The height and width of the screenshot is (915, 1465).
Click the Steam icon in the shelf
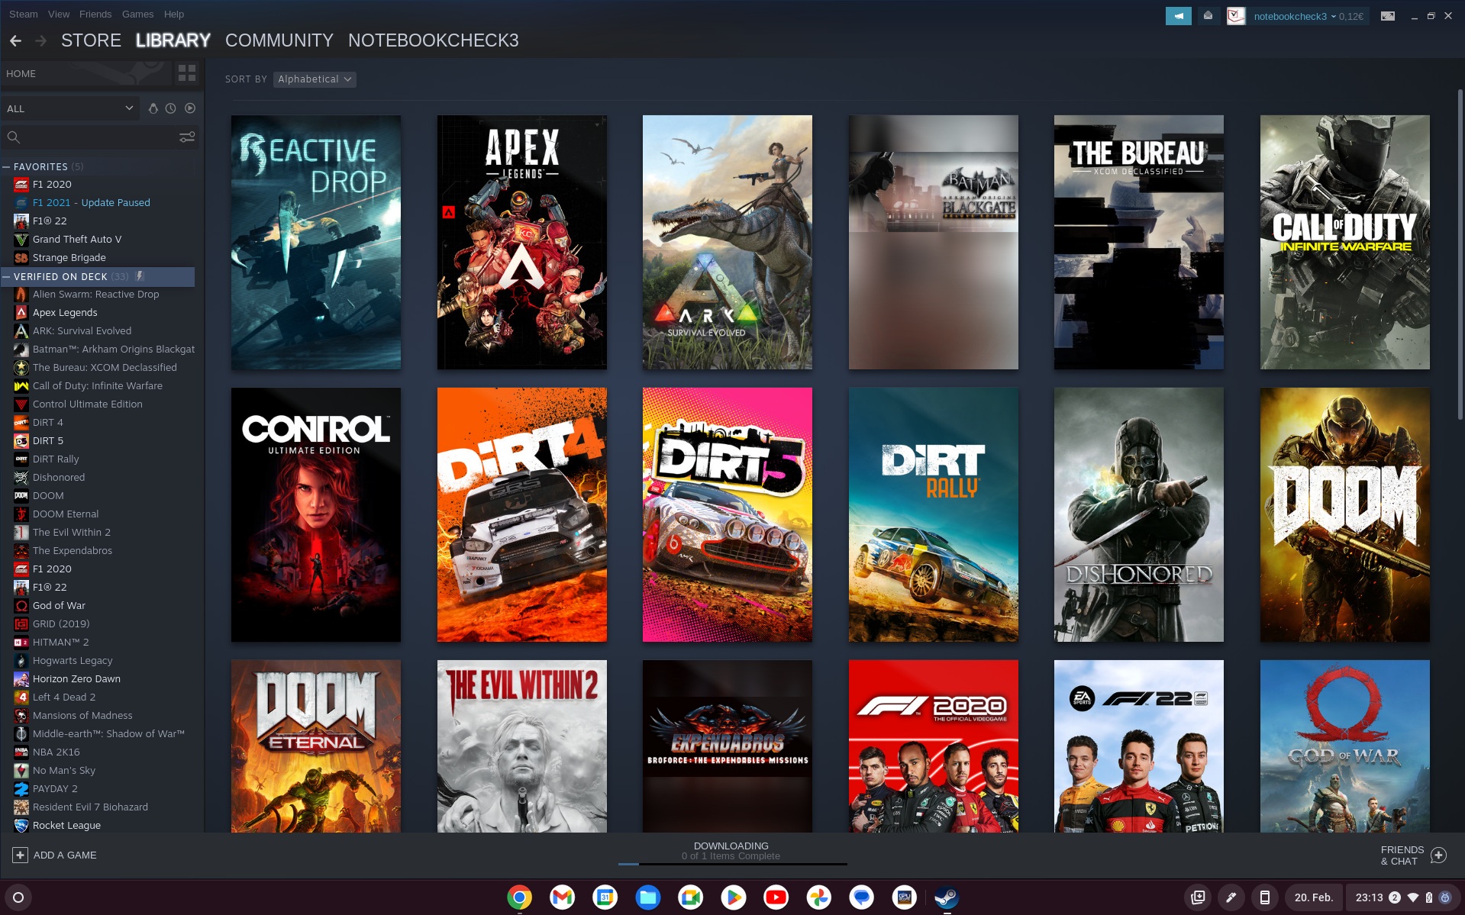[947, 897]
